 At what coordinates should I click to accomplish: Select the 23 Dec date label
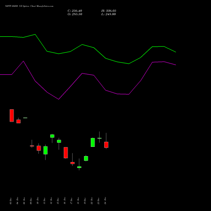click(x=98, y=201)
